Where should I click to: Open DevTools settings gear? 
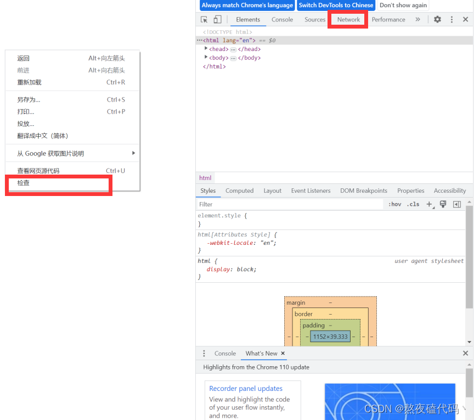click(x=437, y=20)
